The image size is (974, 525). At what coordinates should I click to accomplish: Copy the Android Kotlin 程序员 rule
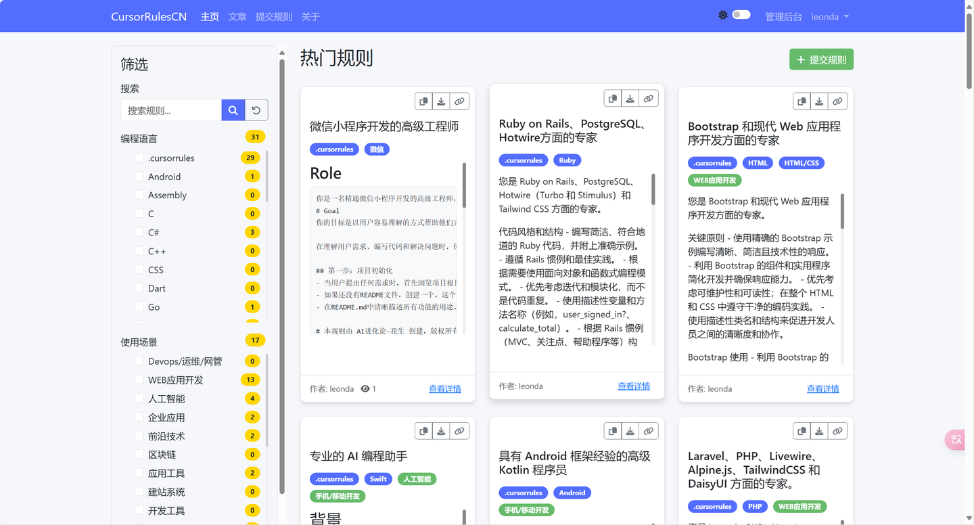pos(613,431)
